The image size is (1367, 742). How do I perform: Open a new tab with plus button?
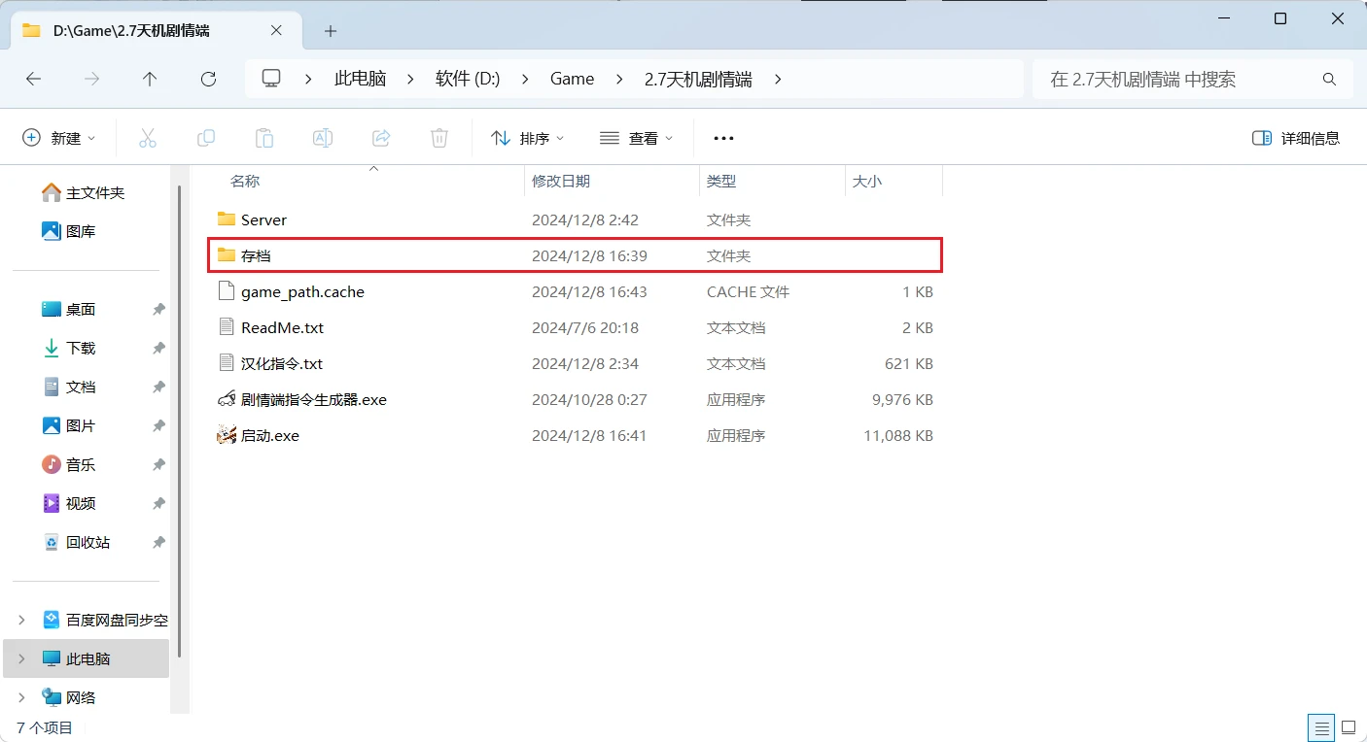331,31
